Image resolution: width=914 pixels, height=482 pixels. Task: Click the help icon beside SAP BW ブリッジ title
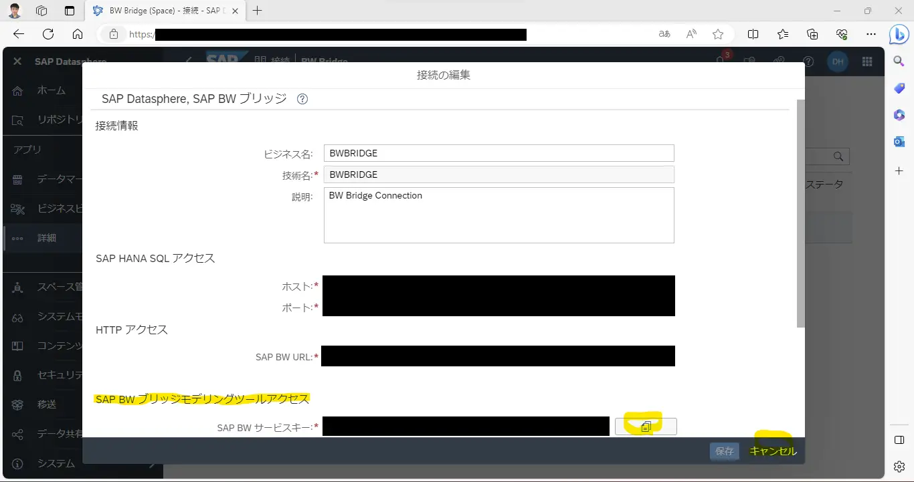302,99
